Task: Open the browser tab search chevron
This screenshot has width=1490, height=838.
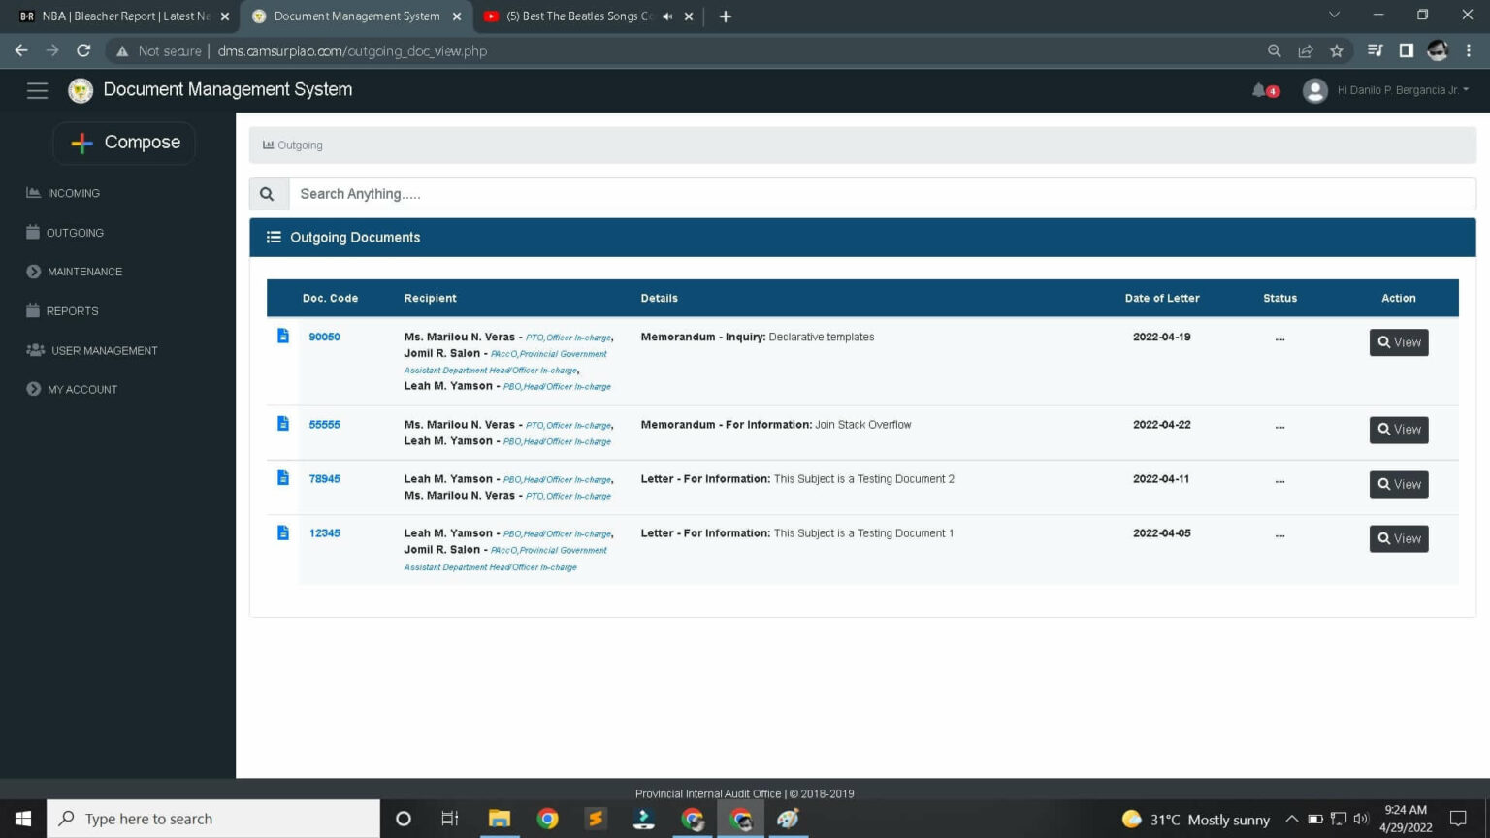Action: [1334, 16]
